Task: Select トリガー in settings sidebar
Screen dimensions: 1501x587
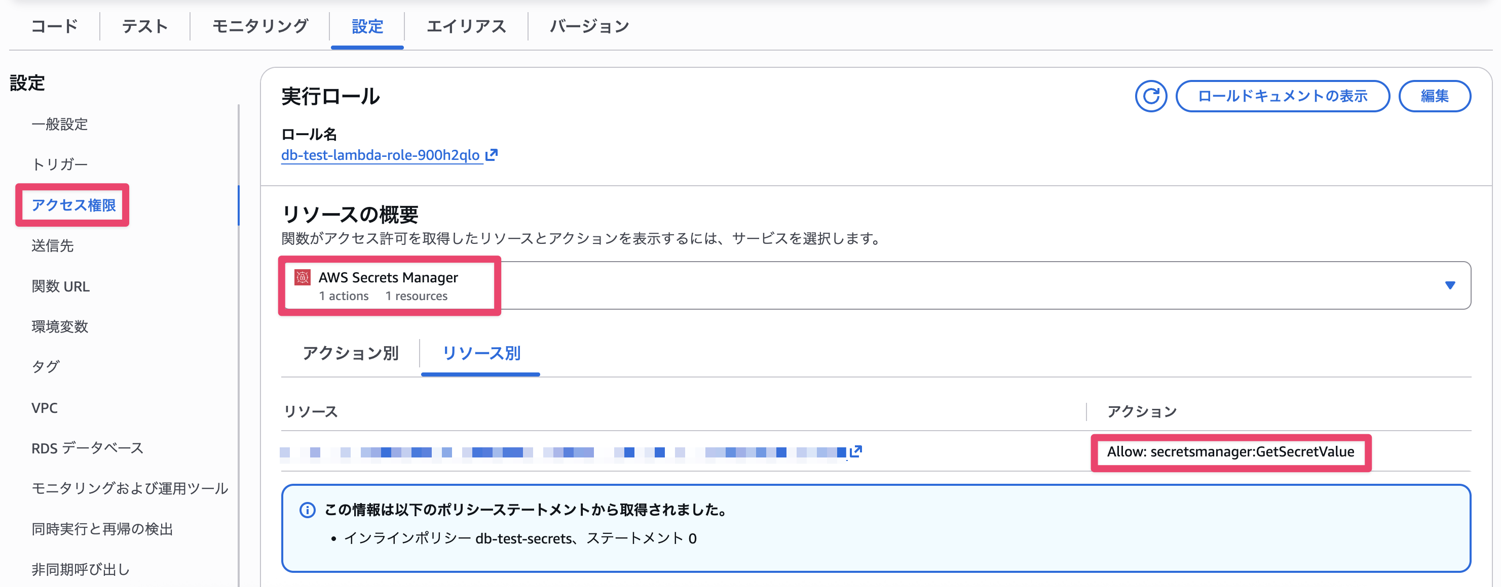Action: pyautogui.click(x=59, y=164)
